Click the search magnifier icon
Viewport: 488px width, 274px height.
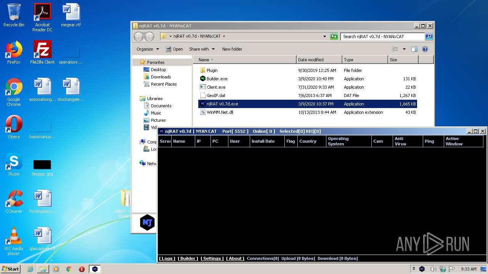click(429, 37)
